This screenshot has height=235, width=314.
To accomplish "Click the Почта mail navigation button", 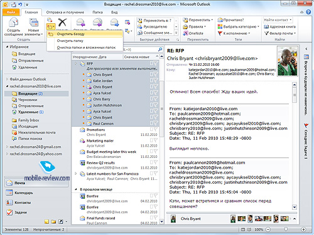I will click(36, 183).
